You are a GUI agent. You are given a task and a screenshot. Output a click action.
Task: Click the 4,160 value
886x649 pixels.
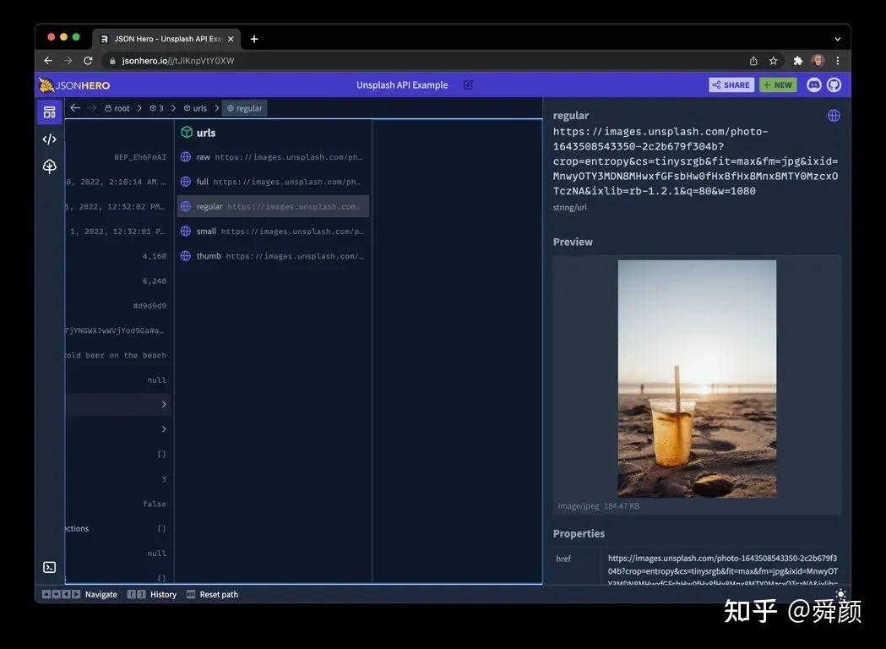(x=155, y=256)
